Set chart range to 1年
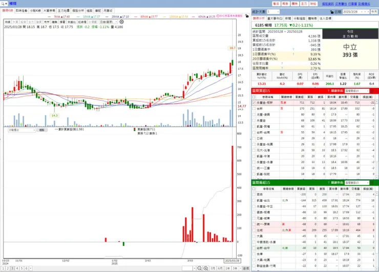This screenshot has height=272, width=379. (228, 268)
